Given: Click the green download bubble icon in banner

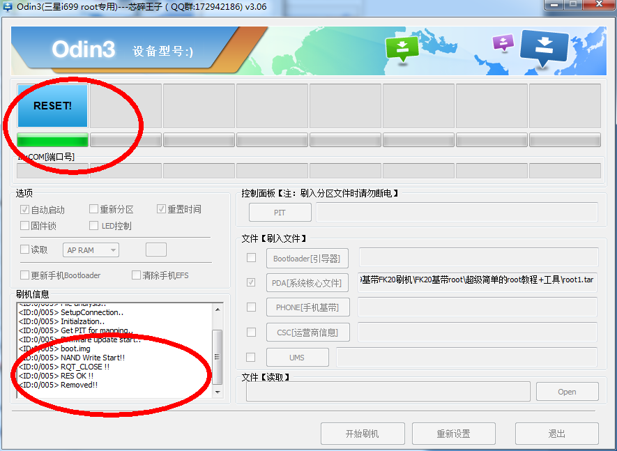Looking at the screenshot, I should (x=402, y=49).
